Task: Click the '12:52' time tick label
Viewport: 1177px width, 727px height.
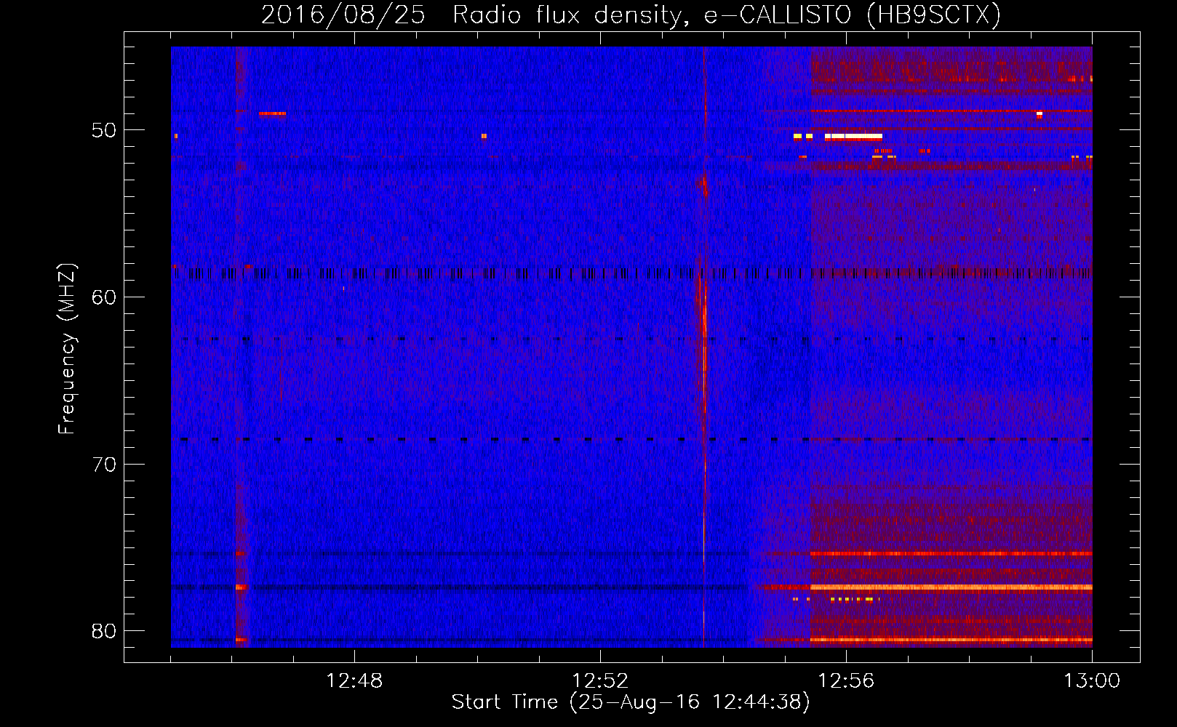Action: (600, 681)
